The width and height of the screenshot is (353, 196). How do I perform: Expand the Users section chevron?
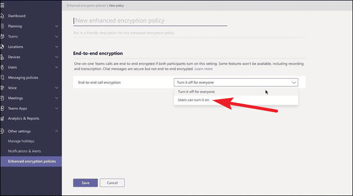point(57,67)
